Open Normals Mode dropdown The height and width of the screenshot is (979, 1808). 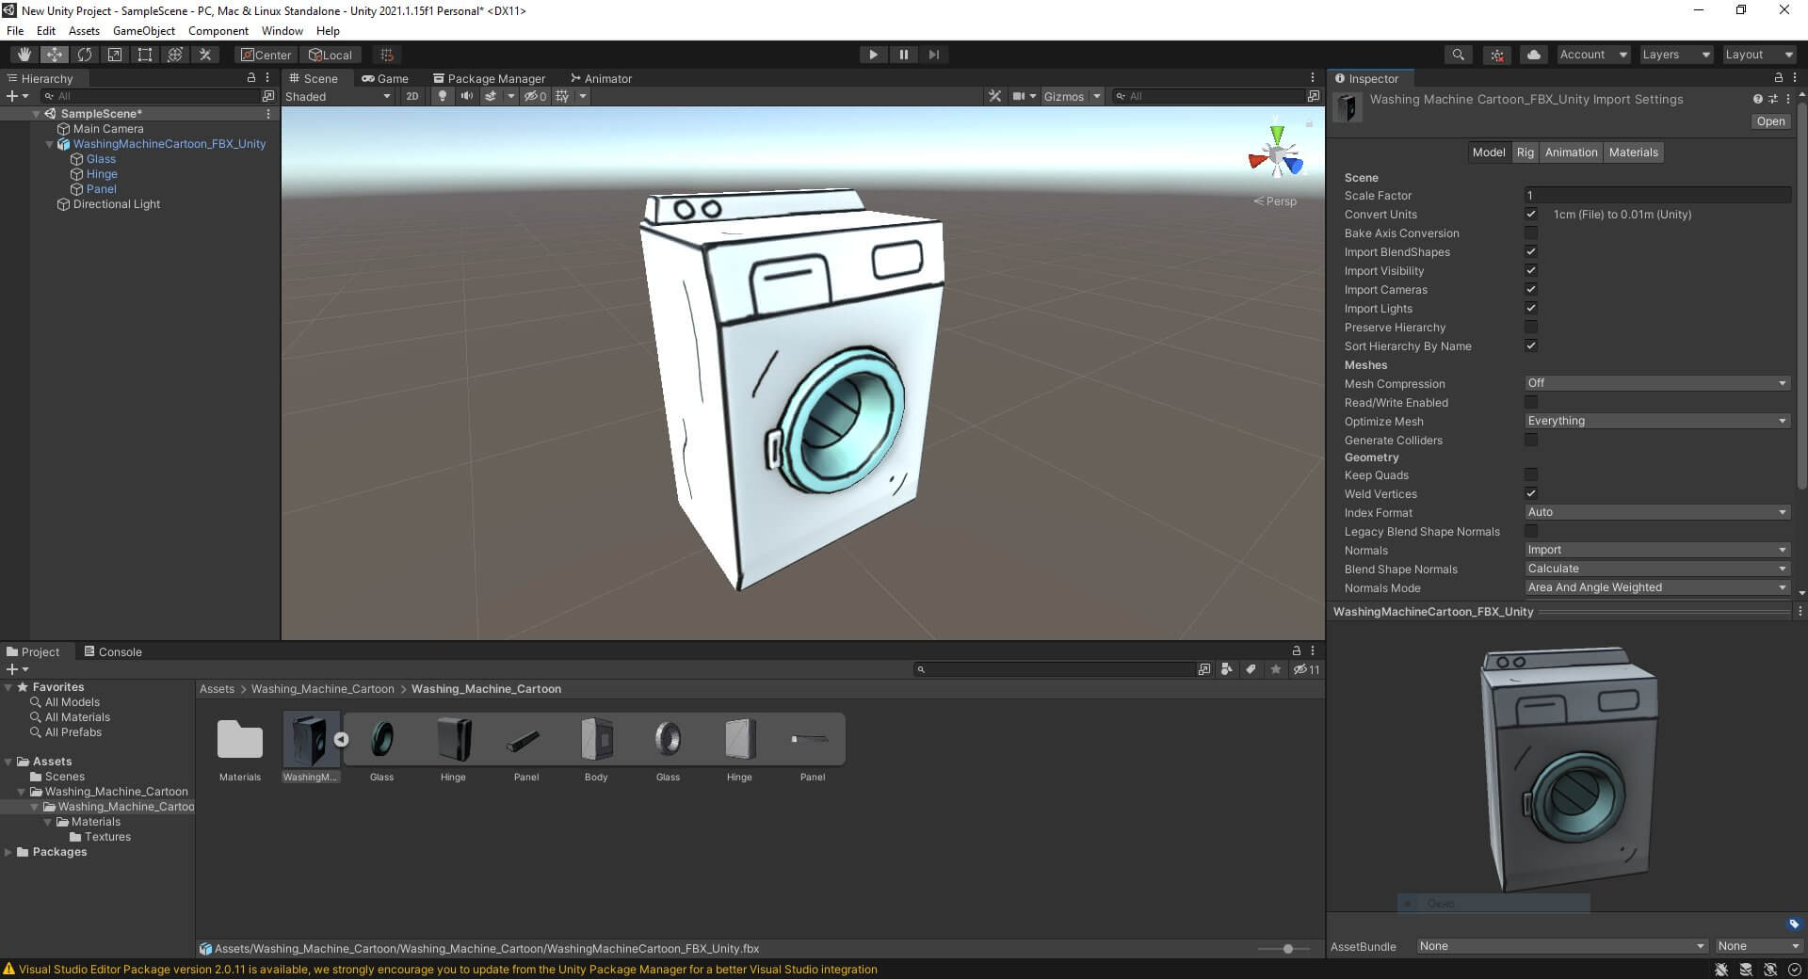pos(1656,587)
